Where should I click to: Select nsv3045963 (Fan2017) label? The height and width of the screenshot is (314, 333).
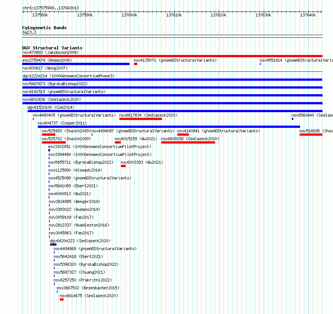click(x=71, y=233)
